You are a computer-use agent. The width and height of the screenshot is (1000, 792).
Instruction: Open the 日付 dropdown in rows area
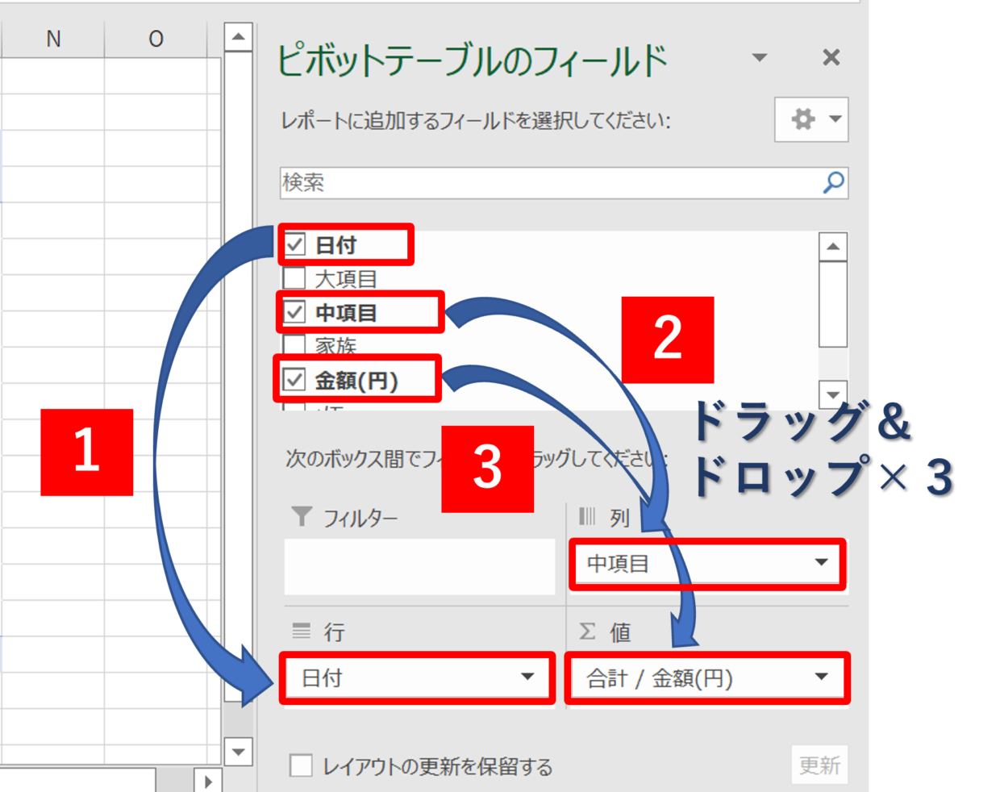coord(527,677)
